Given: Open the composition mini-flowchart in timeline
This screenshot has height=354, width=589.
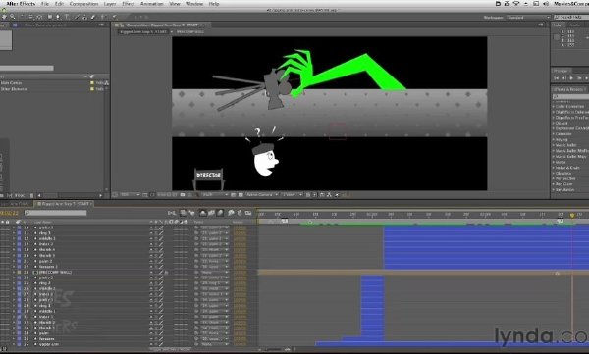Looking at the screenshot, I should point(172,213).
